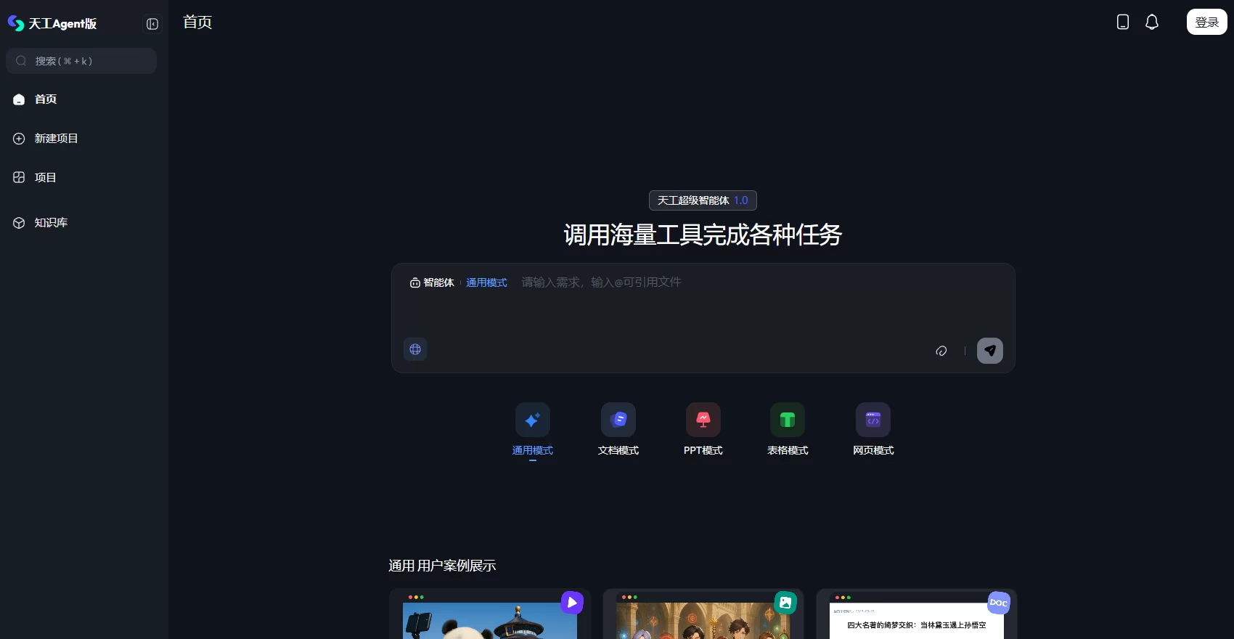Switch to 文档模式 document mode

tap(618, 420)
